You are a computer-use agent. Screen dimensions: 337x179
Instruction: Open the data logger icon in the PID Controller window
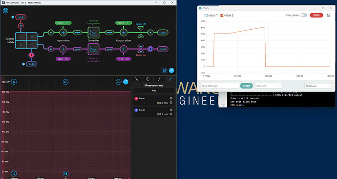click(x=165, y=70)
